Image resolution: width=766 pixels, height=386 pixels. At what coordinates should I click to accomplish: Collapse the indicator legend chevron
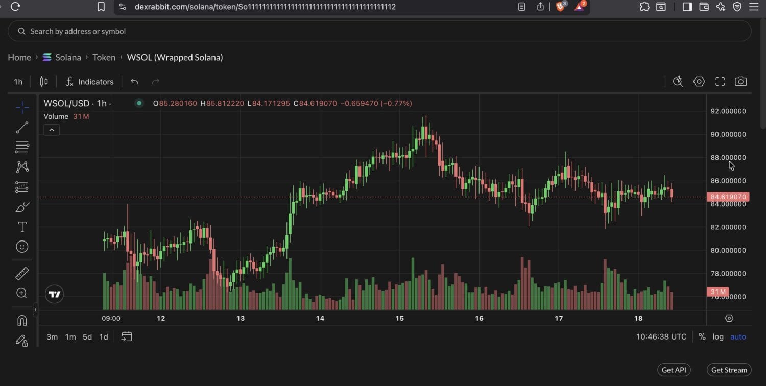coord(52,130)
